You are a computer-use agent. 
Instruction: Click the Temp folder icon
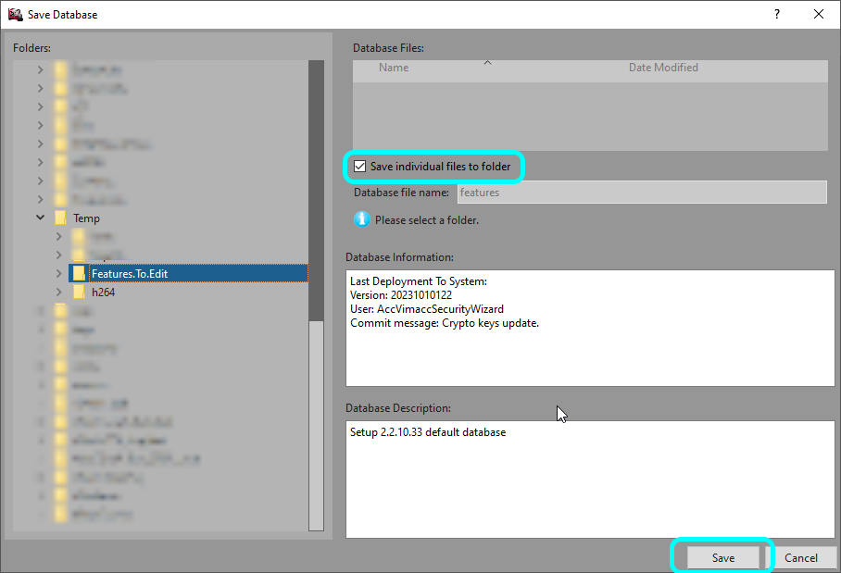point(60,218)
